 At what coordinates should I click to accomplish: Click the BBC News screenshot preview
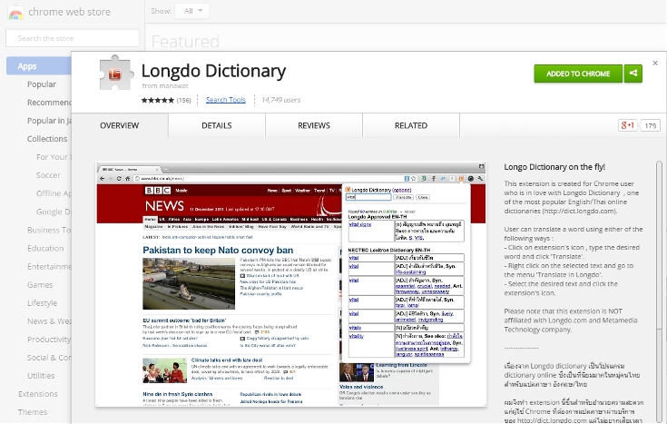(291, 284)
